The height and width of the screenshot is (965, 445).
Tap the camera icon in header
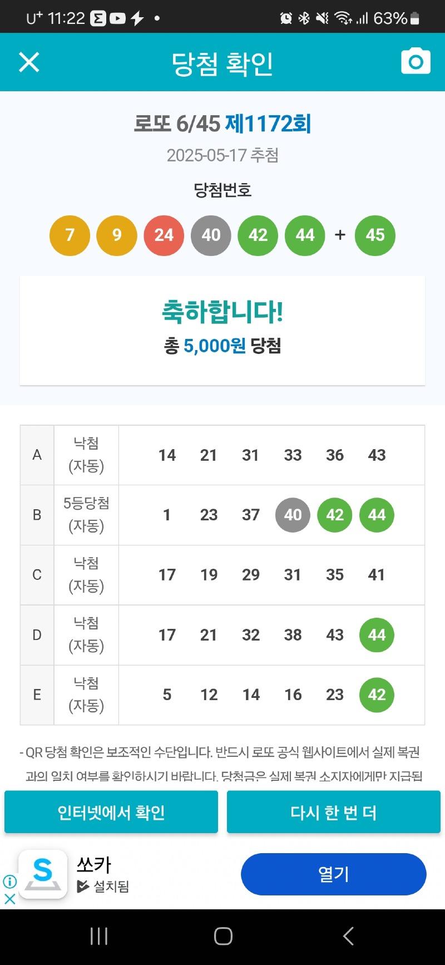(x=416, y=61)
